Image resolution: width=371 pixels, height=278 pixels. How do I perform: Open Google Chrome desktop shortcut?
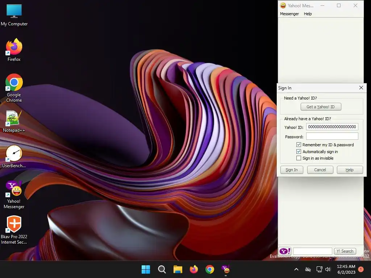14,88
